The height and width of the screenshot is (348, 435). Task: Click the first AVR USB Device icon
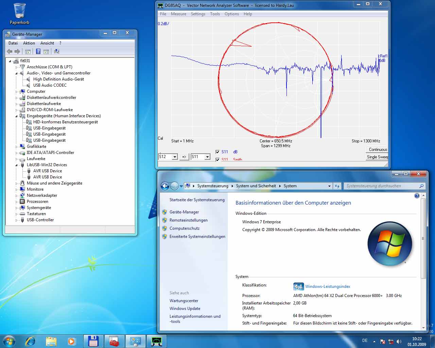coord(29,171)
